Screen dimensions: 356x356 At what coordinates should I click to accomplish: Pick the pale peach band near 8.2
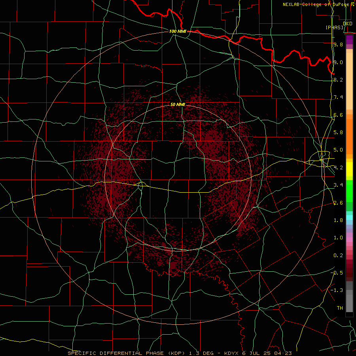tap(349, 81)
